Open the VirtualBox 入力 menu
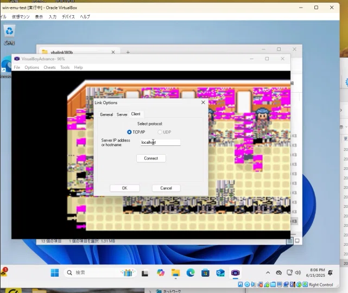The width and height of the screenshot is (348, 293). pos(52,17)
